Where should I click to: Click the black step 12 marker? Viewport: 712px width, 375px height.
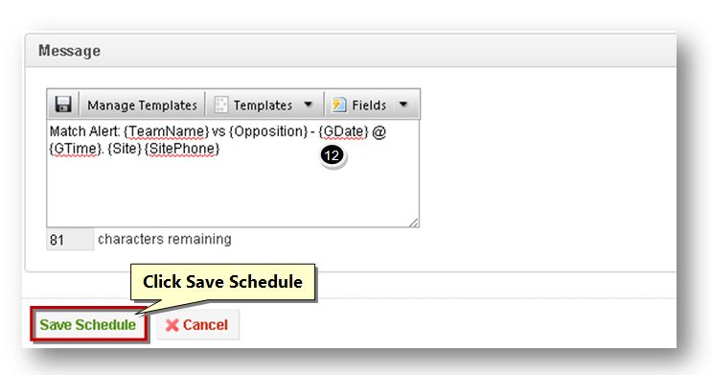click(x=333, y=156)
